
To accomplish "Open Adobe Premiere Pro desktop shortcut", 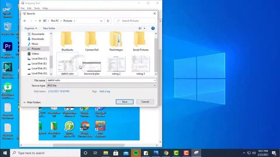I will (x=7, y=50).
